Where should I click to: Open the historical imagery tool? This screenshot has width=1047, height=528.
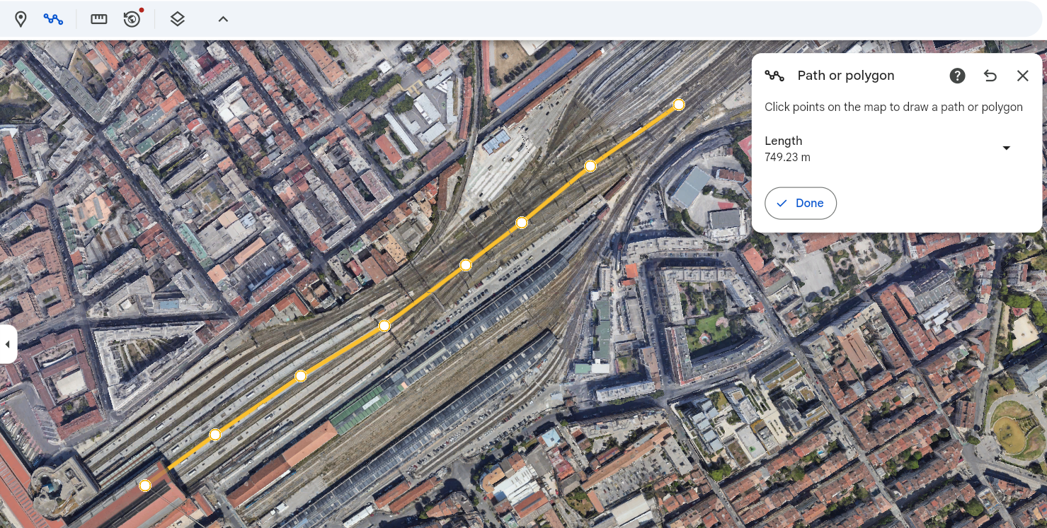[x=132, y=19]
